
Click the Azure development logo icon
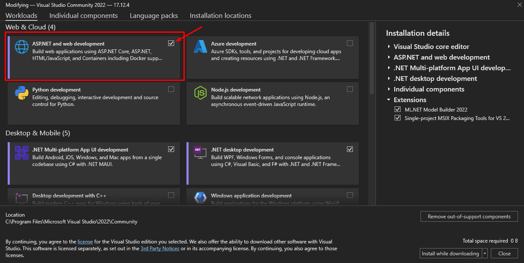click(x=200, y=46)
